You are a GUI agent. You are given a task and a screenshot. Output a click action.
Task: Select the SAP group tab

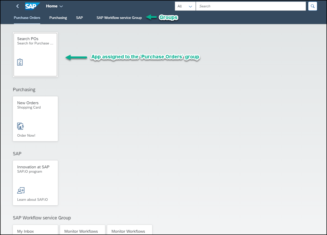click(79, 18)
